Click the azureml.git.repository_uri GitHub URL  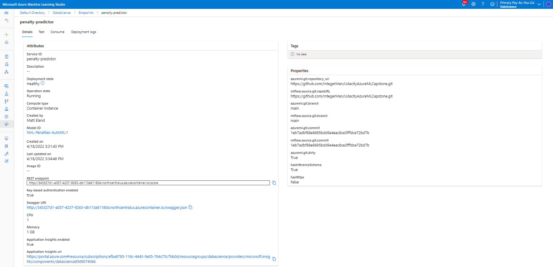point(342,84)
